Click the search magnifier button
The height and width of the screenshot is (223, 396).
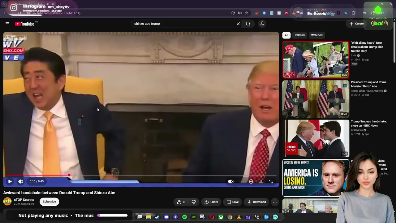coord(248,24)
